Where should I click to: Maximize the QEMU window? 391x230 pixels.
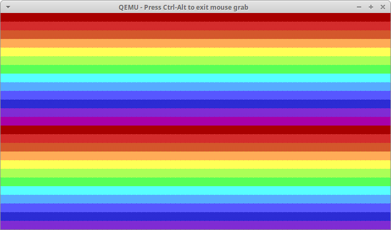point(371,7)
